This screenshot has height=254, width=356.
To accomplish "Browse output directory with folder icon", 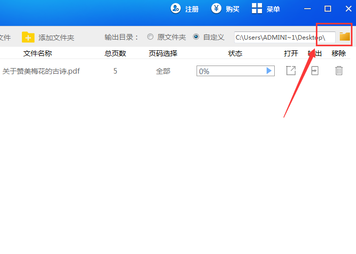I will pyautogui.click(x=345, y=37).
